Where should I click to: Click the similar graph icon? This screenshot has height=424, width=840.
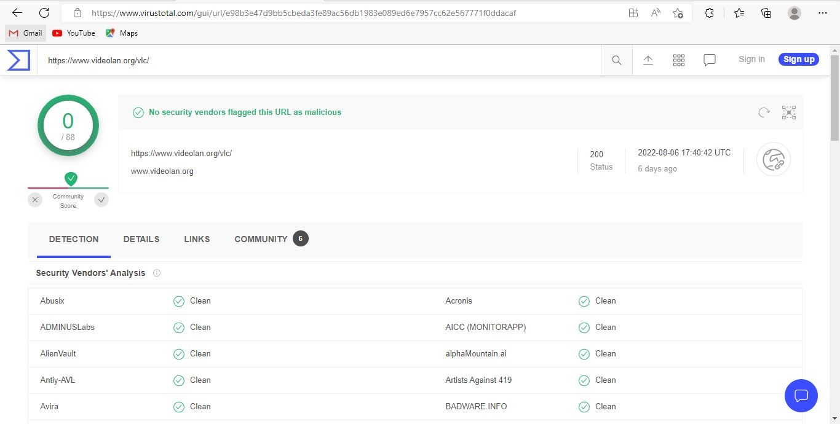[788, 112]
